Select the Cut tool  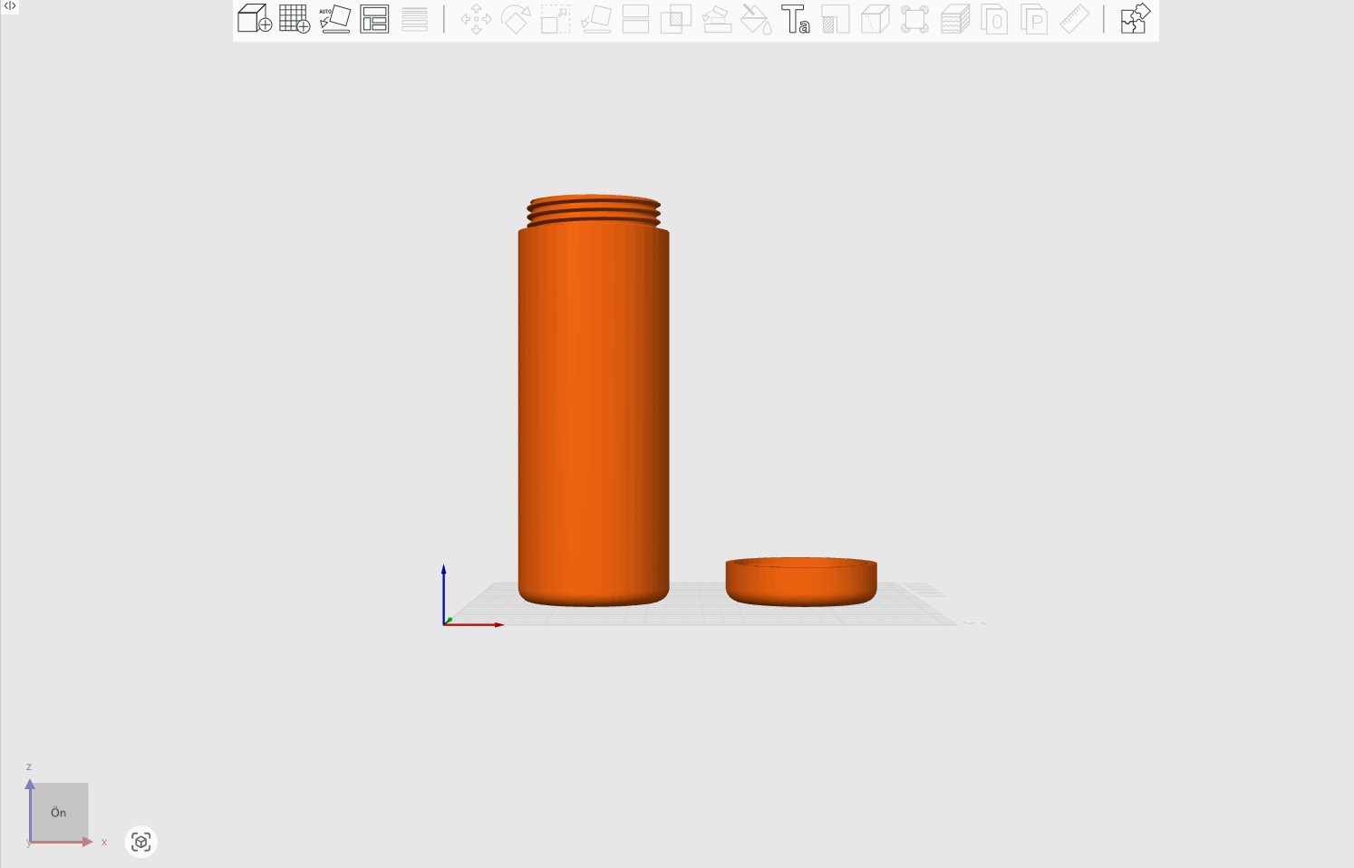point(635,19)
